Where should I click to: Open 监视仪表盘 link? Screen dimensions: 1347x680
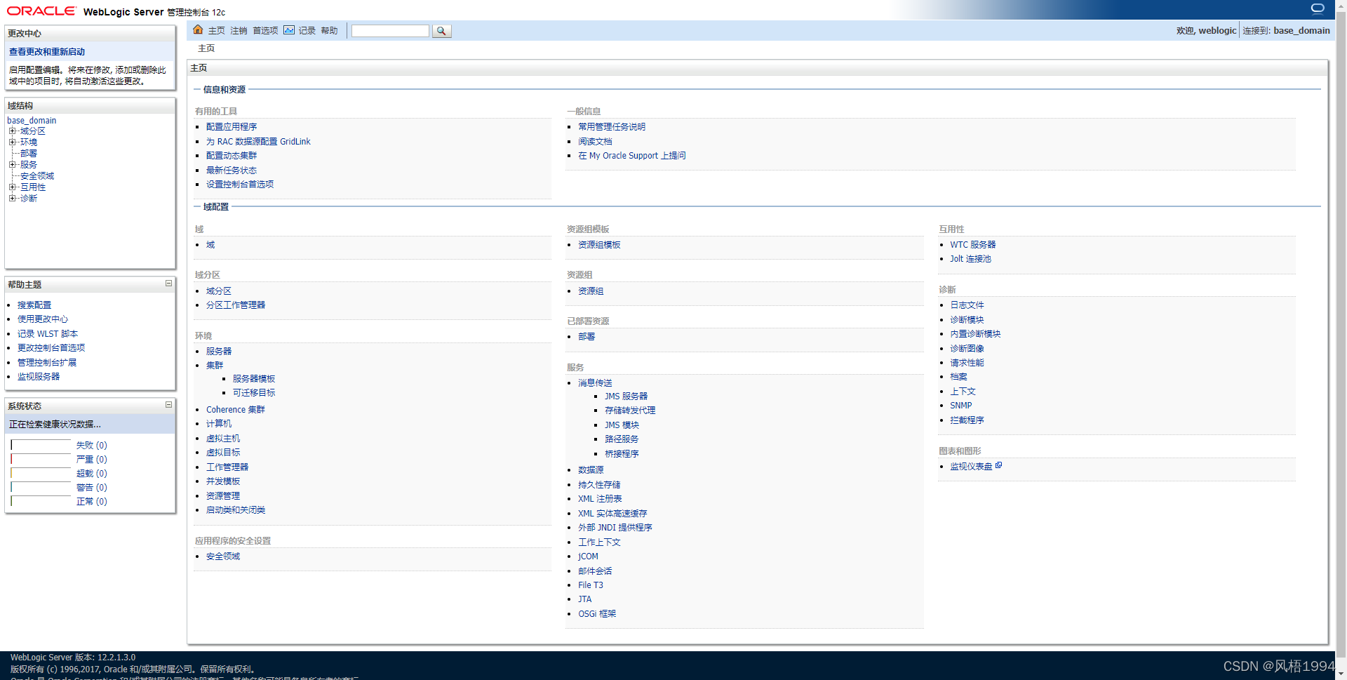971,467
